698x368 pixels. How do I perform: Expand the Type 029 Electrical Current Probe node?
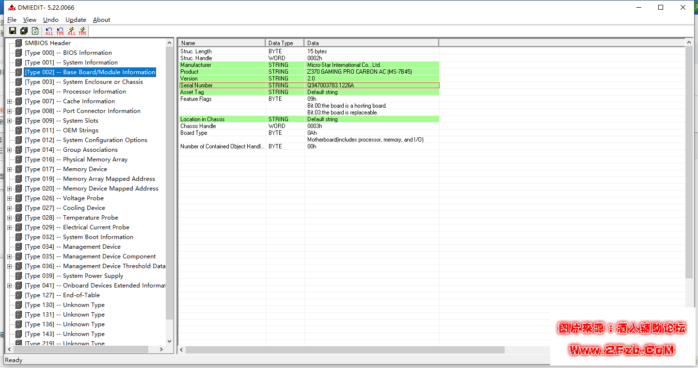click(10, 227)
